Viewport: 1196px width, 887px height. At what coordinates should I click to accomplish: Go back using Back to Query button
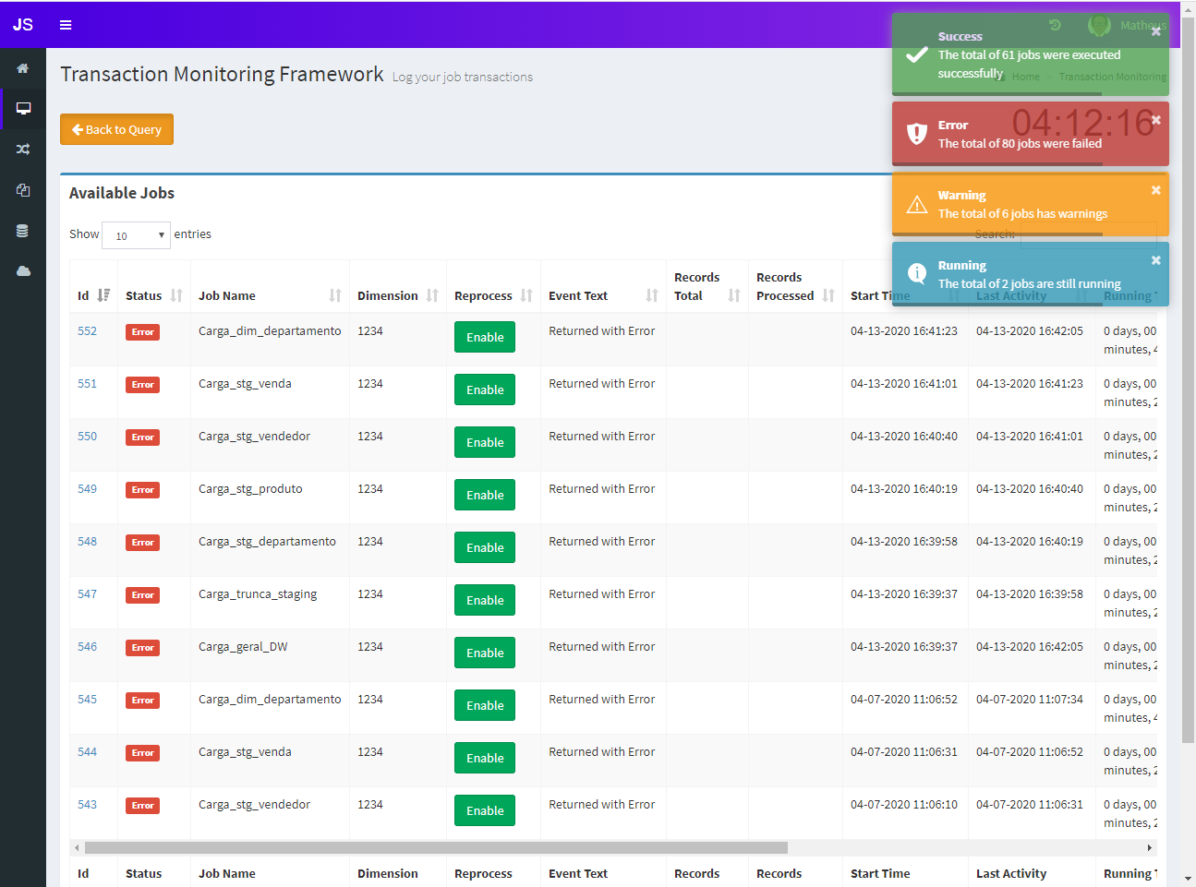[x=116, y=129]
